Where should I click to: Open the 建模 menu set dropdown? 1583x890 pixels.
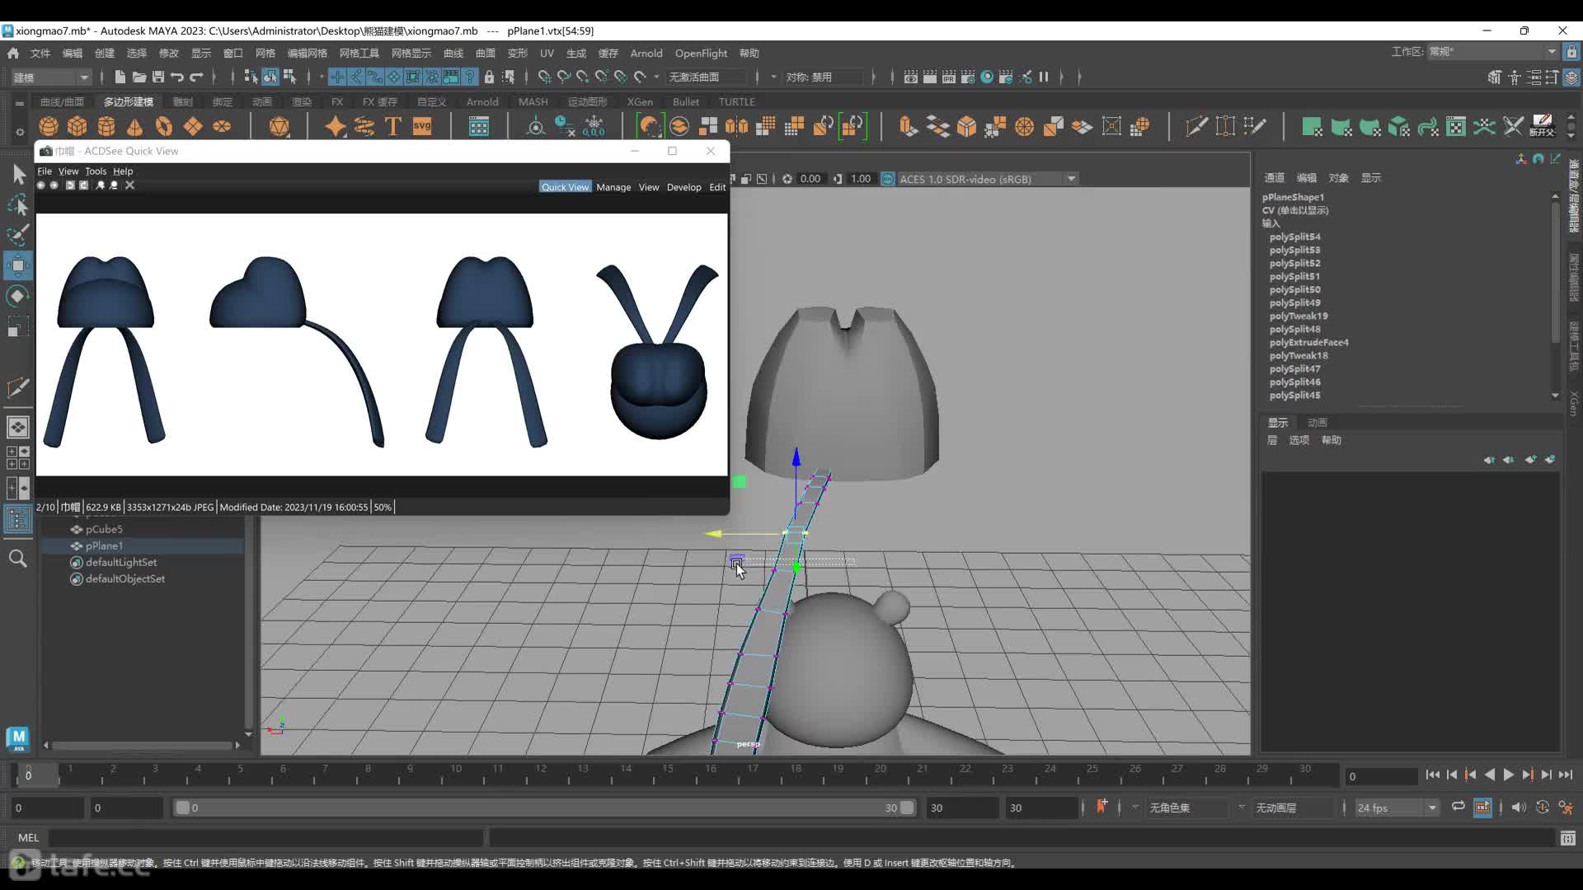click(x=51, y=77)
